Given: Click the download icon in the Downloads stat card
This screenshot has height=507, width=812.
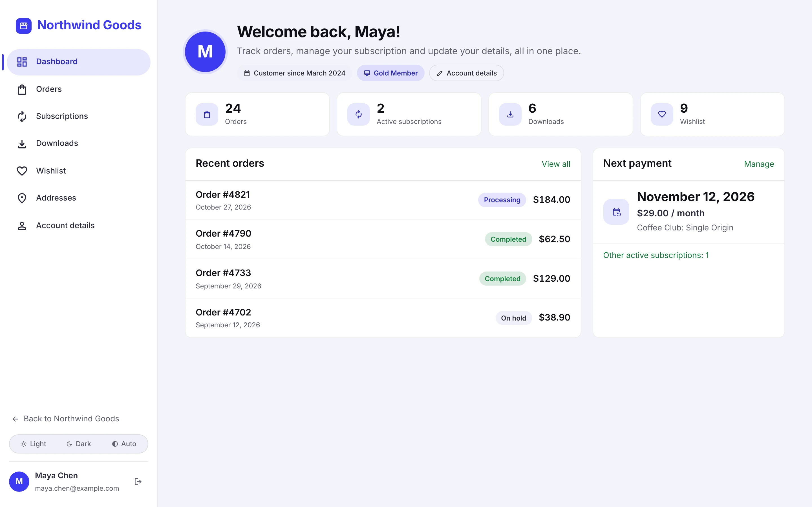Looking at the screenshot, I should point(510,114).
